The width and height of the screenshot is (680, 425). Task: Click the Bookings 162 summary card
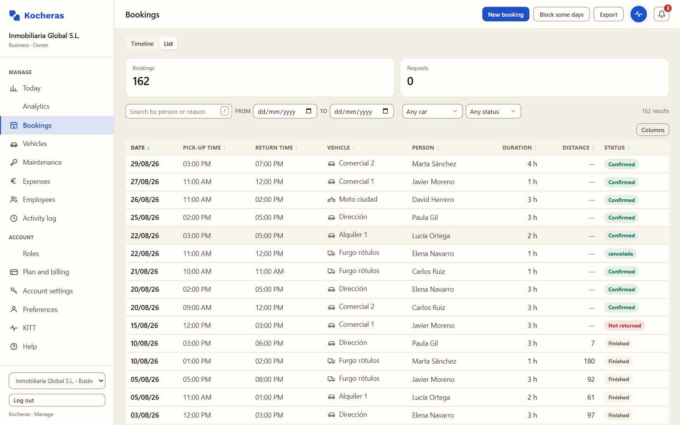[x=260, y=77]
